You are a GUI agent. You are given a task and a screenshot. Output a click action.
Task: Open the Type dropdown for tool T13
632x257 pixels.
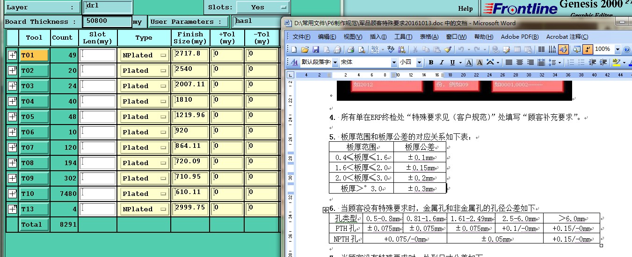click(145, 209)
